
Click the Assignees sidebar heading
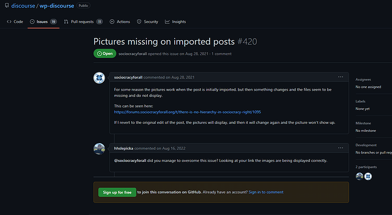coord(363,80)
